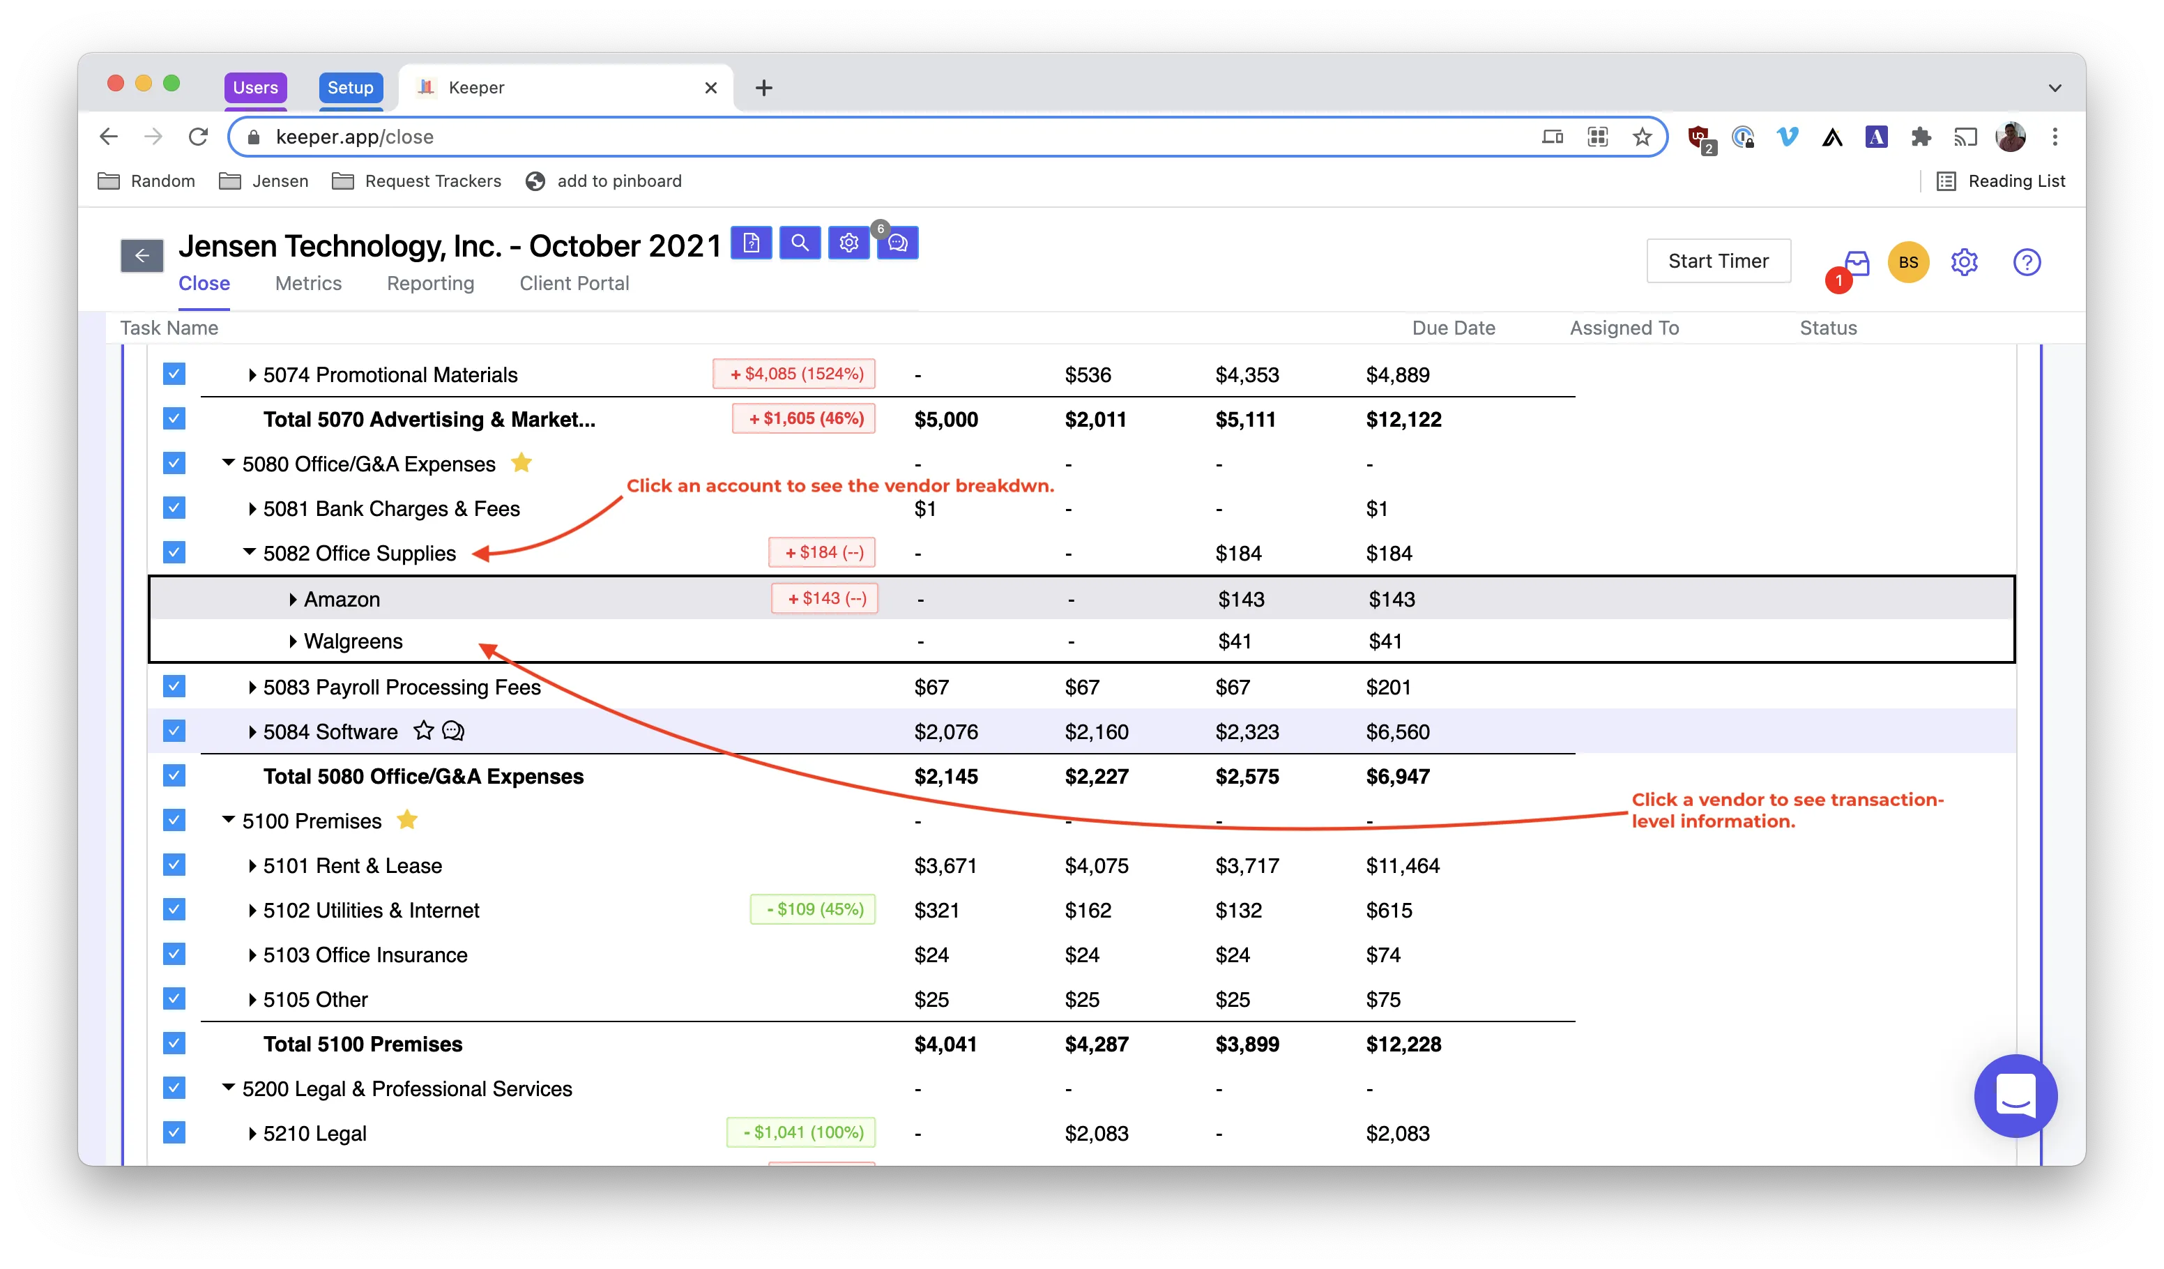Screen dimensions: 2164x1269
Task: Open the inbox icon with notification badge
Action: [1857, 263]
